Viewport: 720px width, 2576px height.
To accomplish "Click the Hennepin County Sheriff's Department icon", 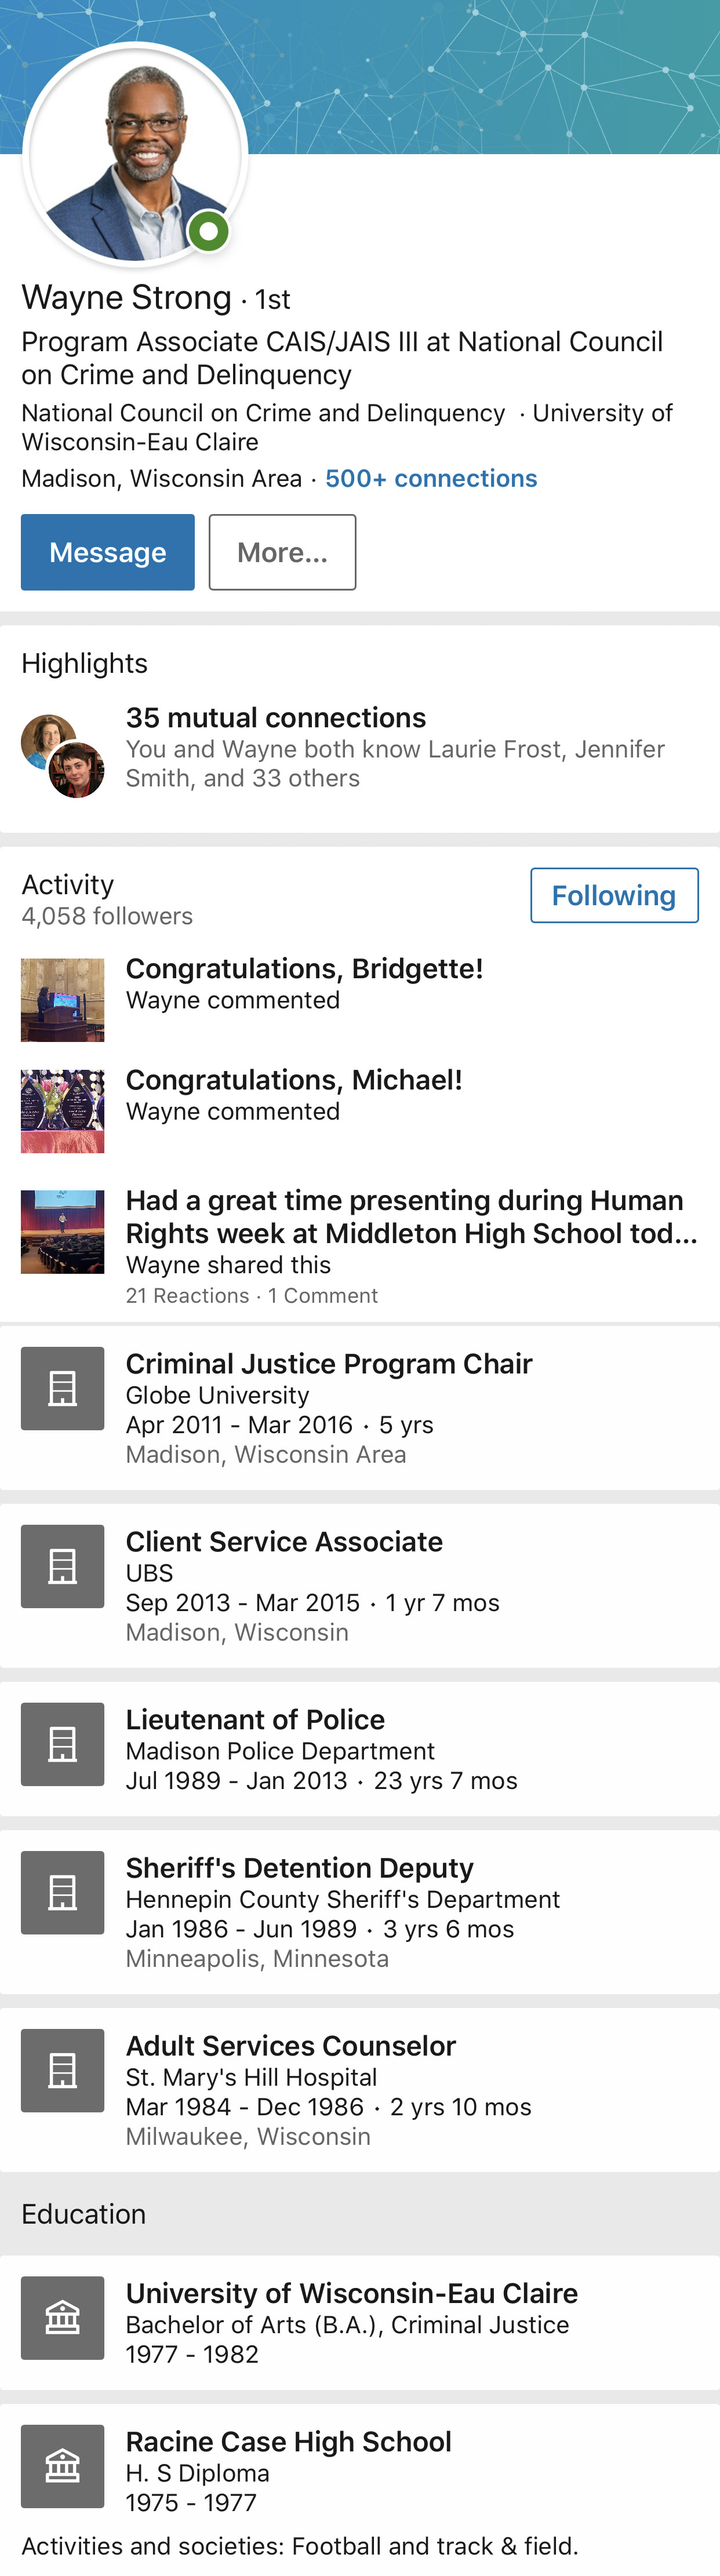I will click(63, 1892).
